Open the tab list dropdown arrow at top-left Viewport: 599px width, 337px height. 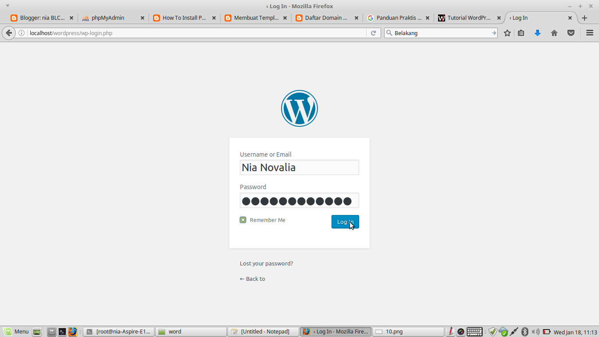(x=7, y=6)
